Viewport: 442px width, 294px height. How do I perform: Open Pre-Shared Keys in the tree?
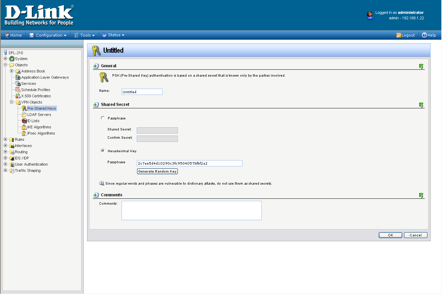[x=42, y=108]
